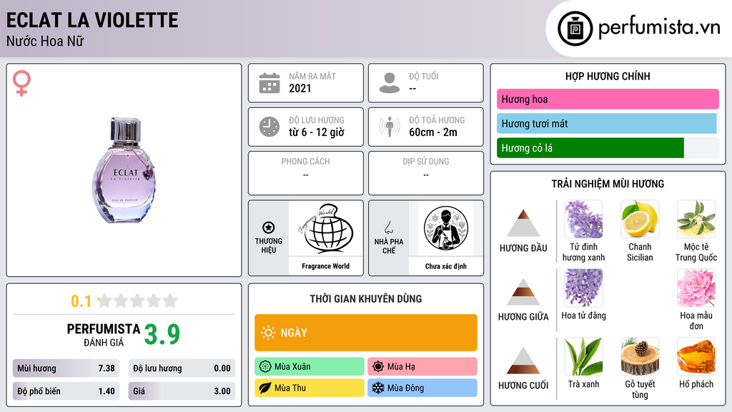Select the Tử đinh hương xanh note image
This screenshot has height=412, width=732.
(x=583, y=220)
